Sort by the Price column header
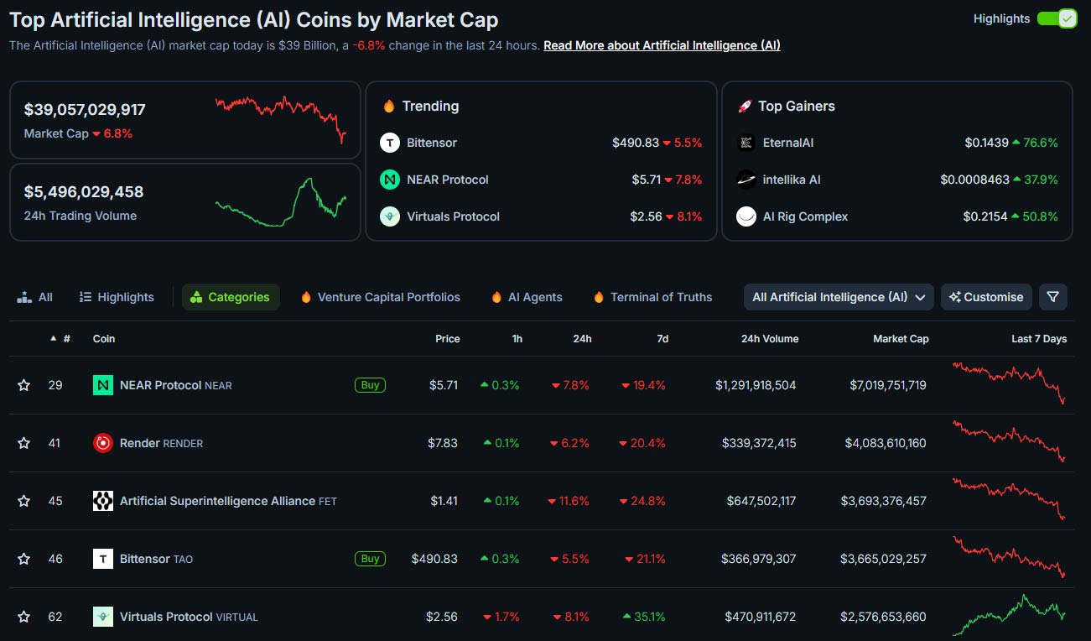 pos(448,339)
